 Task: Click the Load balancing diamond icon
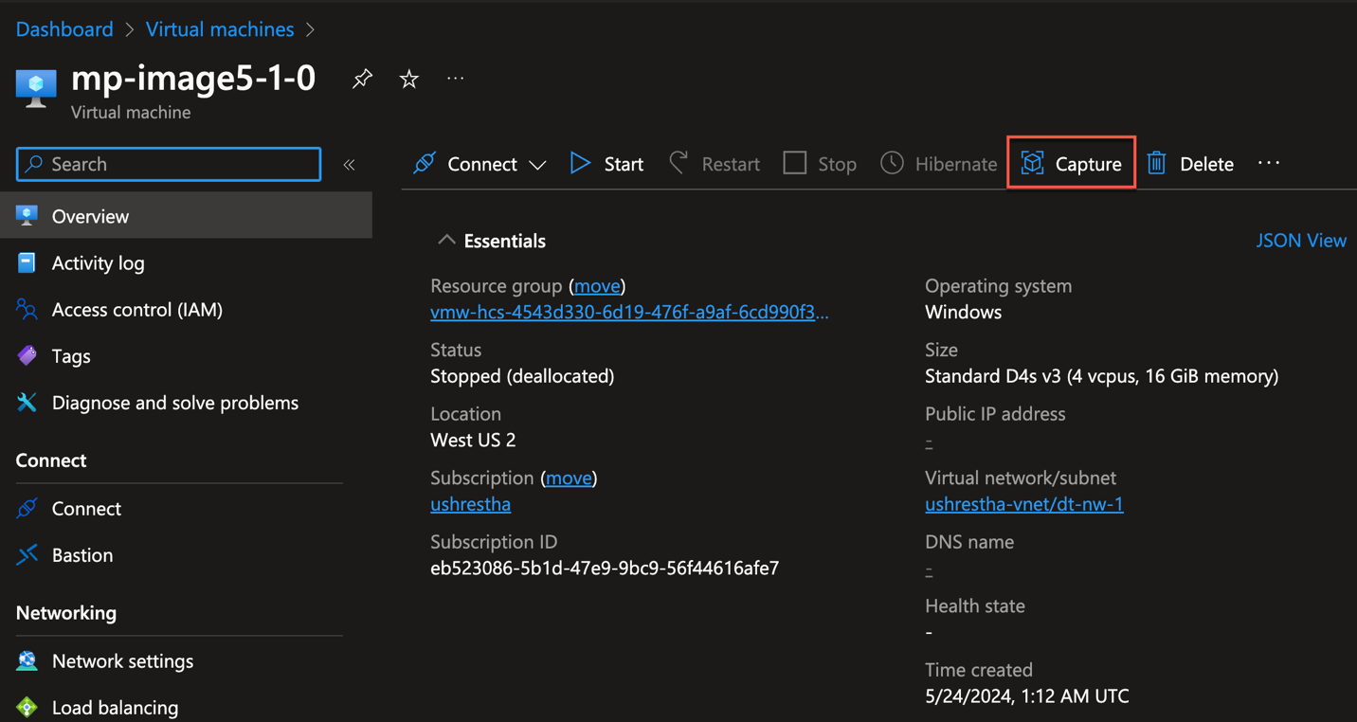(x=27, y=707)
